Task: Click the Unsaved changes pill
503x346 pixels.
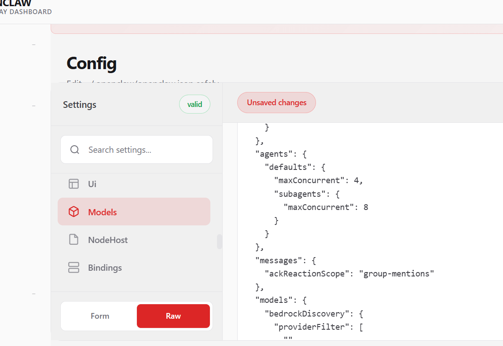Action: 276,103
